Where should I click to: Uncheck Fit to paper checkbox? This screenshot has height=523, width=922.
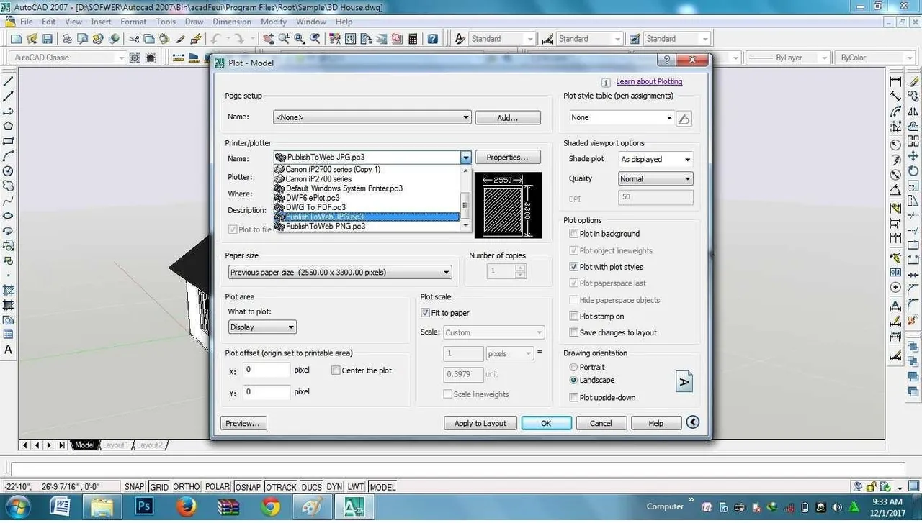425,313
